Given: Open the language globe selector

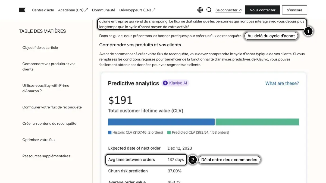Looking at the screenshot, I should [200, 10].
